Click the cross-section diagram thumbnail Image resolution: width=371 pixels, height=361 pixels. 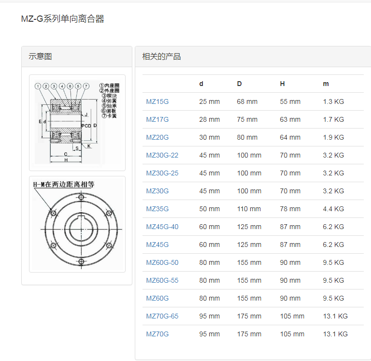pyautogui.click(x=77, y=122)
